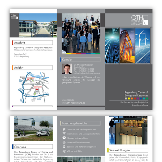Image resolution: width=162 pixels, height=162 pixels.
Task: Click the pylon icon beside Netze und Transformatoren
Action: click(64, 142)
